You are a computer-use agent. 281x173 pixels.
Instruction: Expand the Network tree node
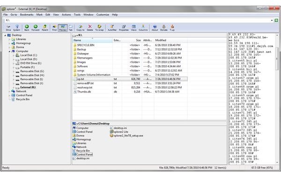9,91
